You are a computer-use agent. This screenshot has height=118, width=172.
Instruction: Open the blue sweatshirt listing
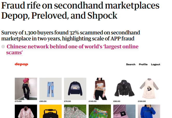[149, 112]
